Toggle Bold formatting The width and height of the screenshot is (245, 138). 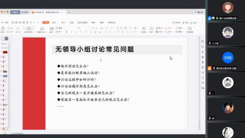(x=66, y=32)
